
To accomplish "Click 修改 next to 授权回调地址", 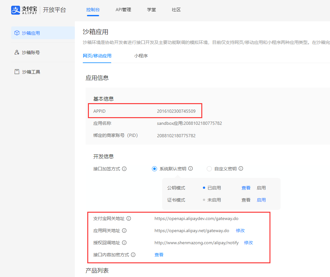I will (x=248, y=243).
